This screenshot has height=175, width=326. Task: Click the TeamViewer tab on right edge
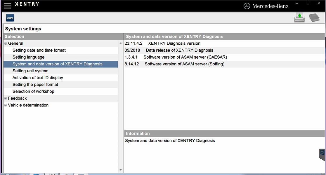click(322, 154)
